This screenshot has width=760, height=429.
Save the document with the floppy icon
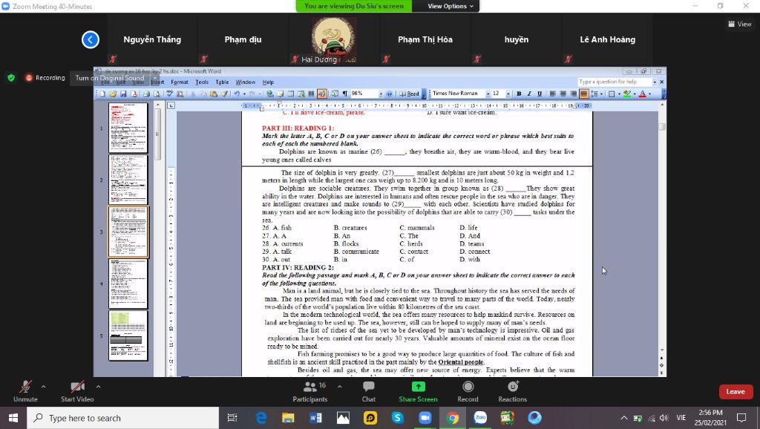click(x=123, y=94)
